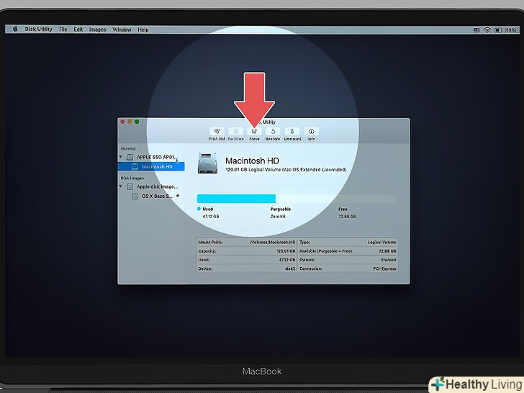
Task: Click the input source flag icon
Action: click(x=477, y=30)
